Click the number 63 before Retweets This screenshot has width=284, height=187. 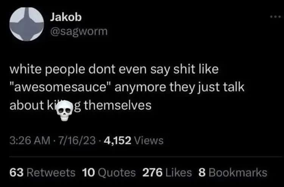(17, 172)
